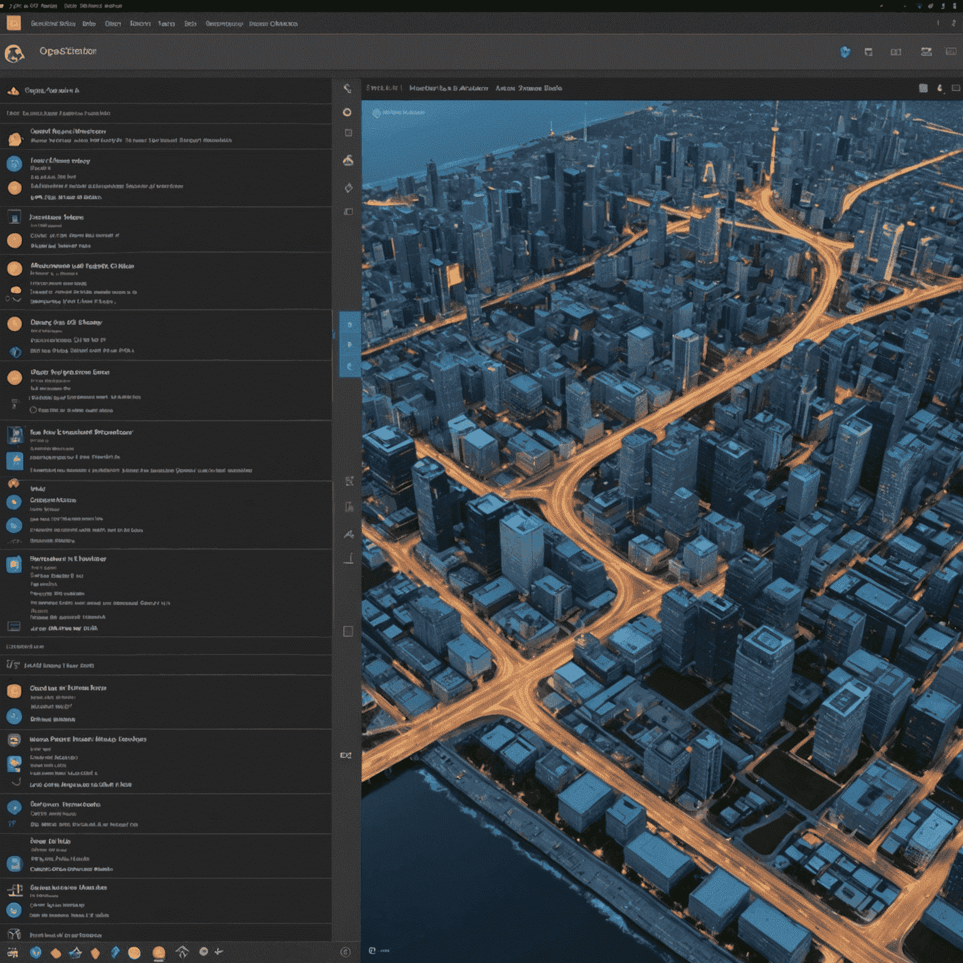This screenshot has width=963, height=963.
Task: Click the blue shield icon in the top header
Action: coord(845,52)
